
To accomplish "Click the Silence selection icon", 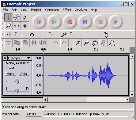I will [x=43, y=43].
